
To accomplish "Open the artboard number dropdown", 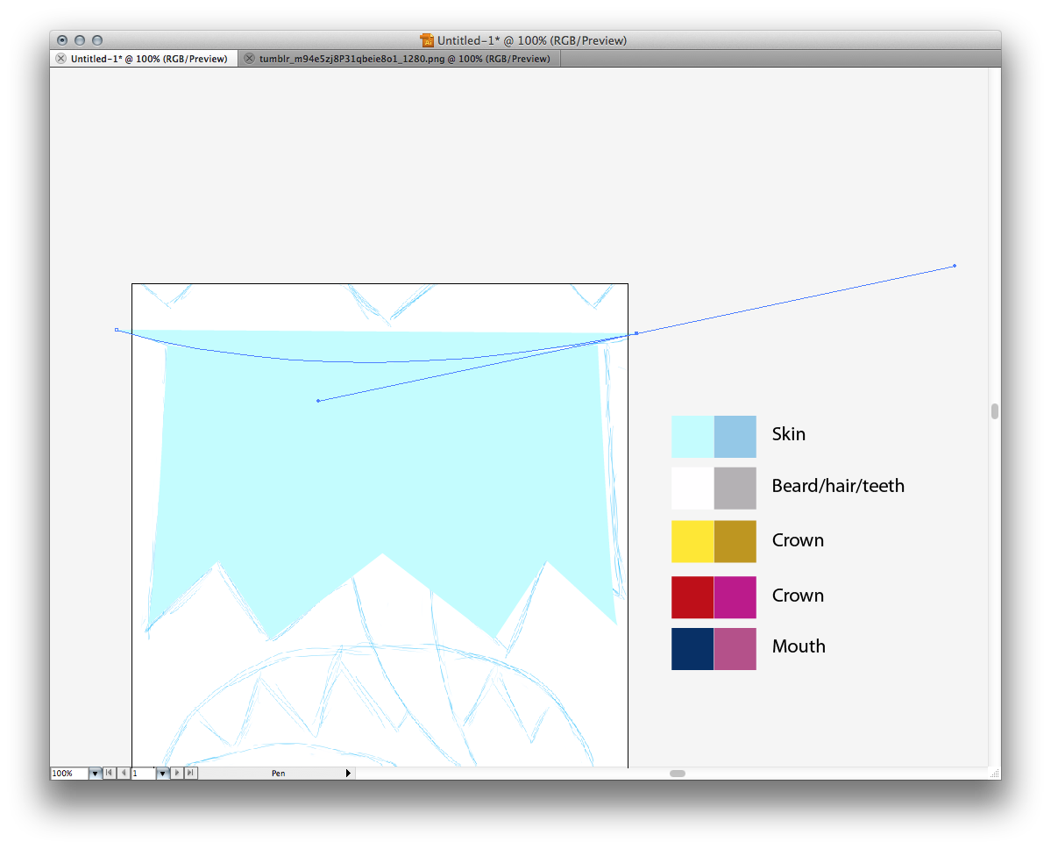I will pyautogui.click(x=162, y=774).
